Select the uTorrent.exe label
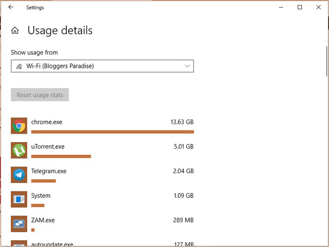 pyautogui.click(x=48, y=147)
